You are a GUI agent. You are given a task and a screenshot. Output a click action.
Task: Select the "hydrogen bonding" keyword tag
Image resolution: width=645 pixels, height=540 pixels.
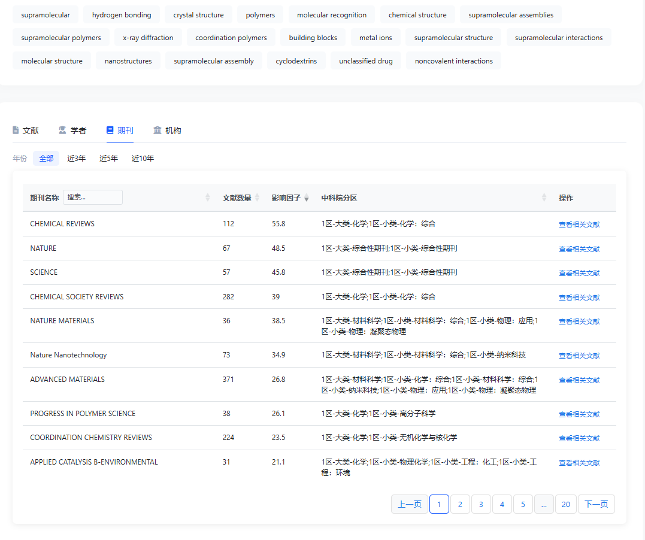122,15
